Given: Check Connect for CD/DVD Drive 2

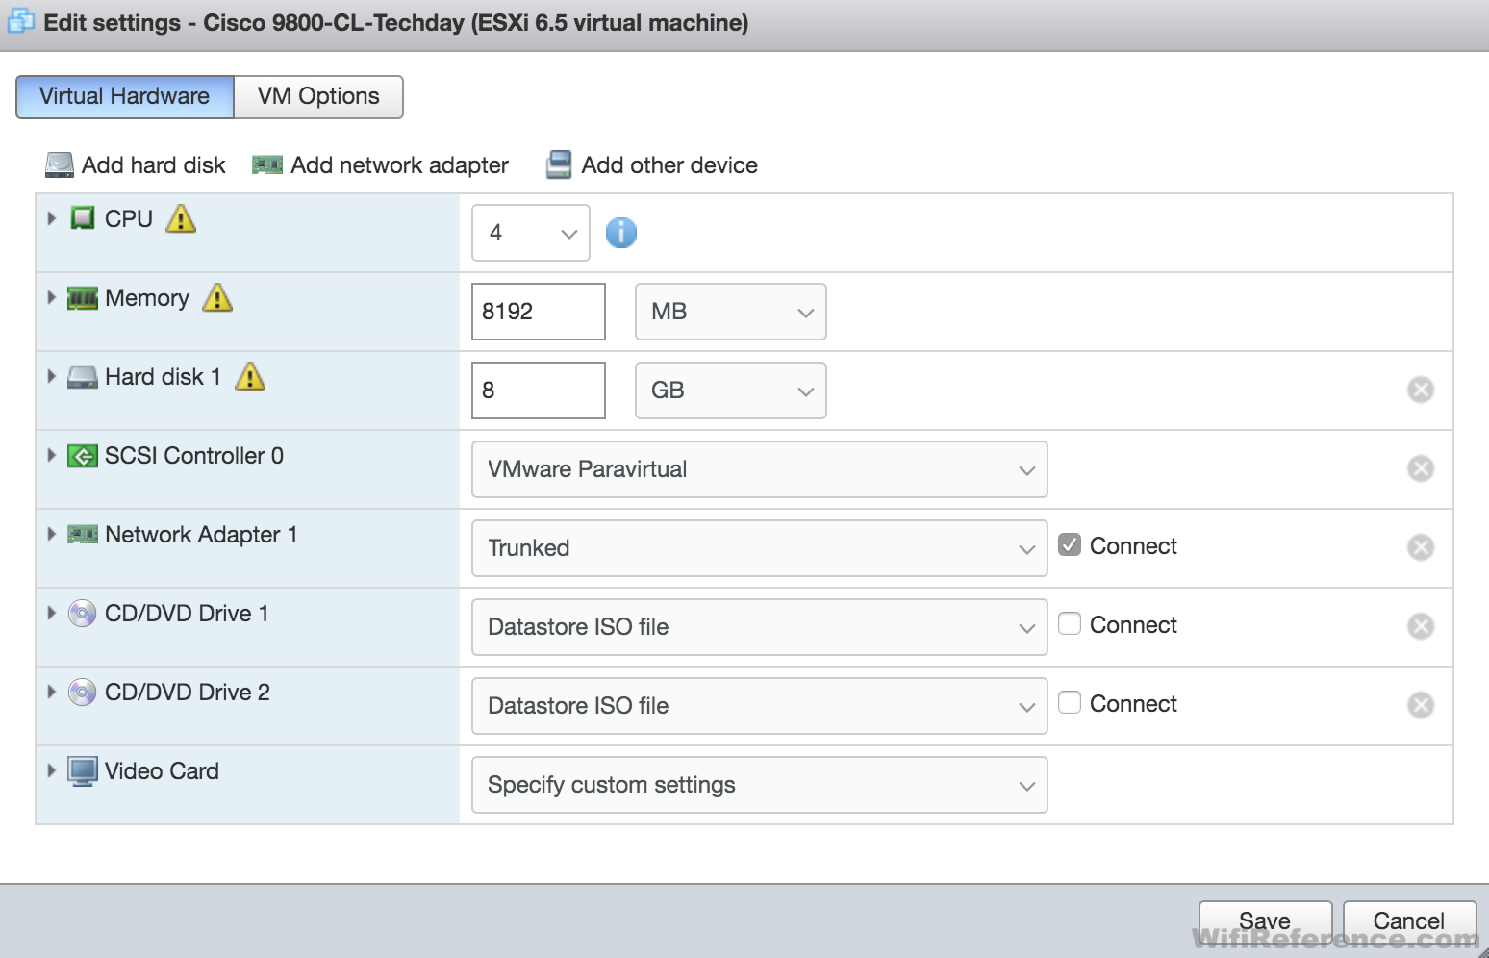Looking at the screenshot, I should (x=1070, y=702).
